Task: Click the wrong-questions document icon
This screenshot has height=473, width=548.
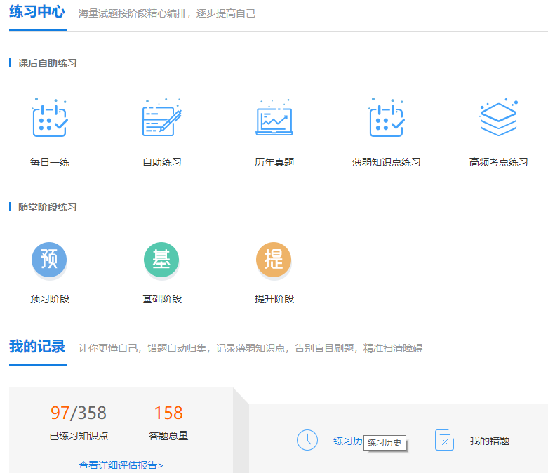Action: tap(444, 440)
